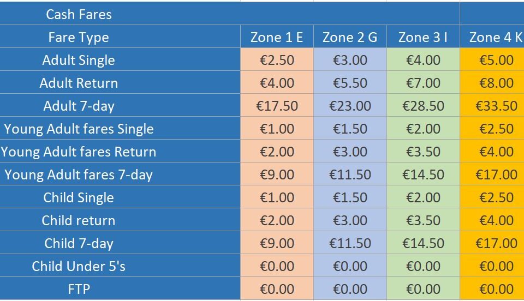Select the Zone 1 E column header
524x301 pixels.
[x=277, y=37]
